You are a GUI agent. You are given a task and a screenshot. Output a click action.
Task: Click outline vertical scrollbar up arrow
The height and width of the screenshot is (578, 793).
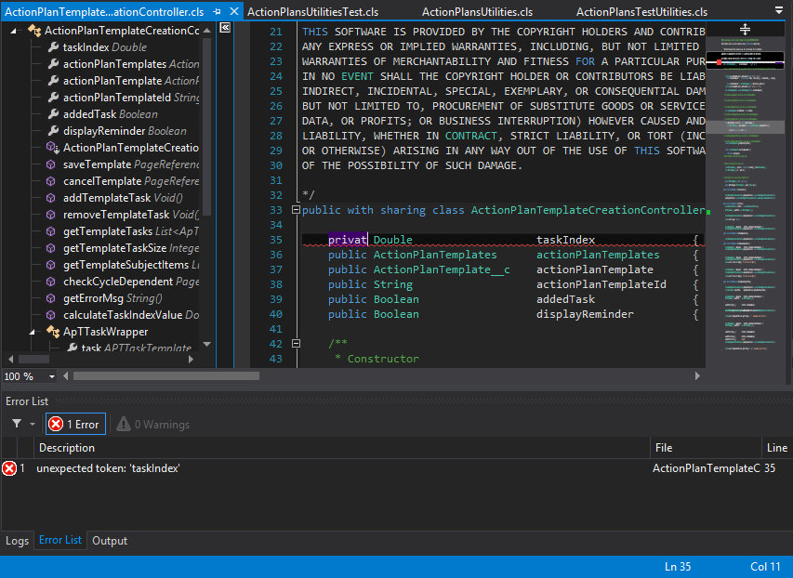tap(206, 31)
